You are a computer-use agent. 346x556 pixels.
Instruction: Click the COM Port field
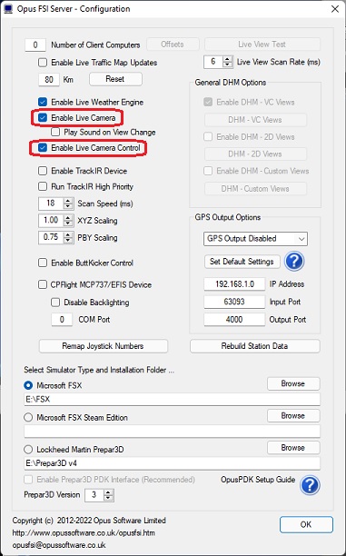62,320
